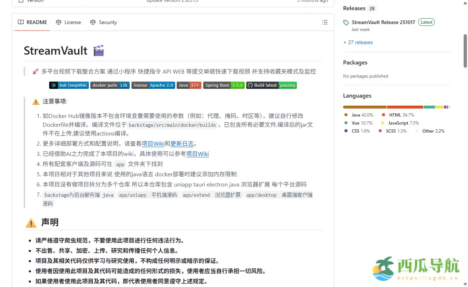Open 项目Wiki link in the third note
The height and width of the screenshot is (287, 468).
point(197,154)
